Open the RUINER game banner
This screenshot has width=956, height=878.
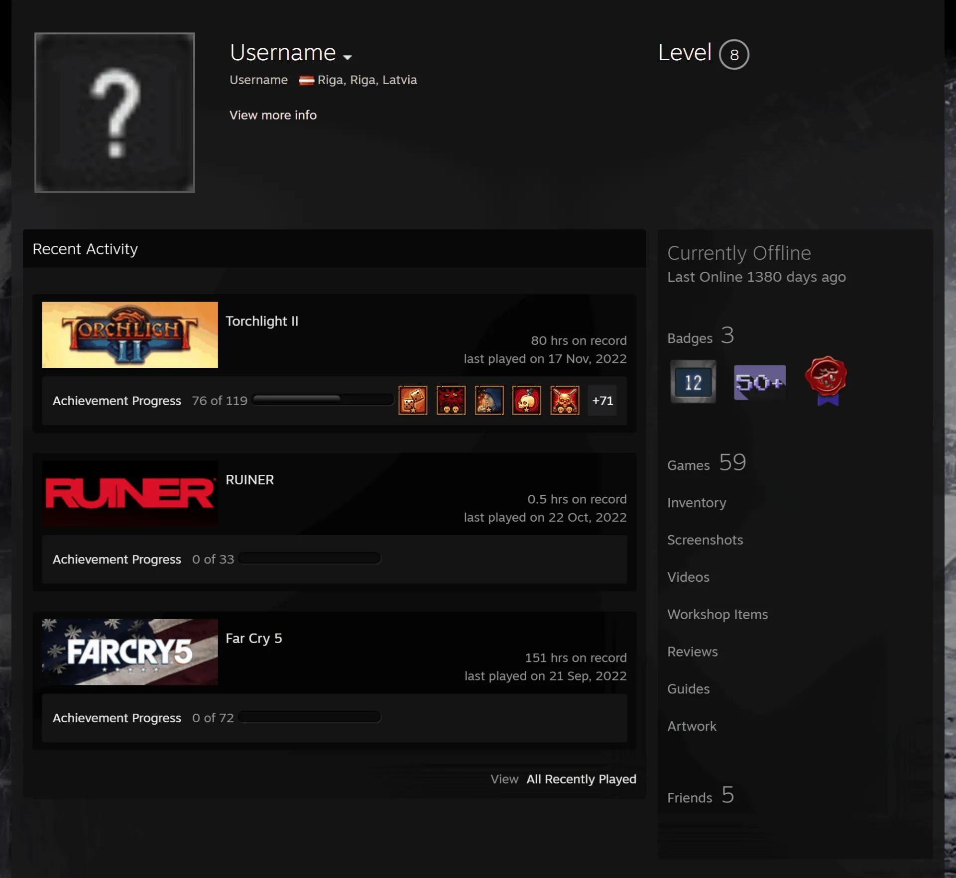130,493
